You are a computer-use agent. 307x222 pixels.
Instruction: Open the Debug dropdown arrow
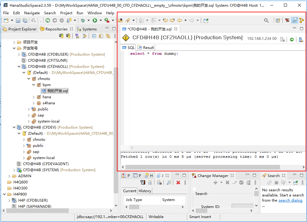coord(88,20)
